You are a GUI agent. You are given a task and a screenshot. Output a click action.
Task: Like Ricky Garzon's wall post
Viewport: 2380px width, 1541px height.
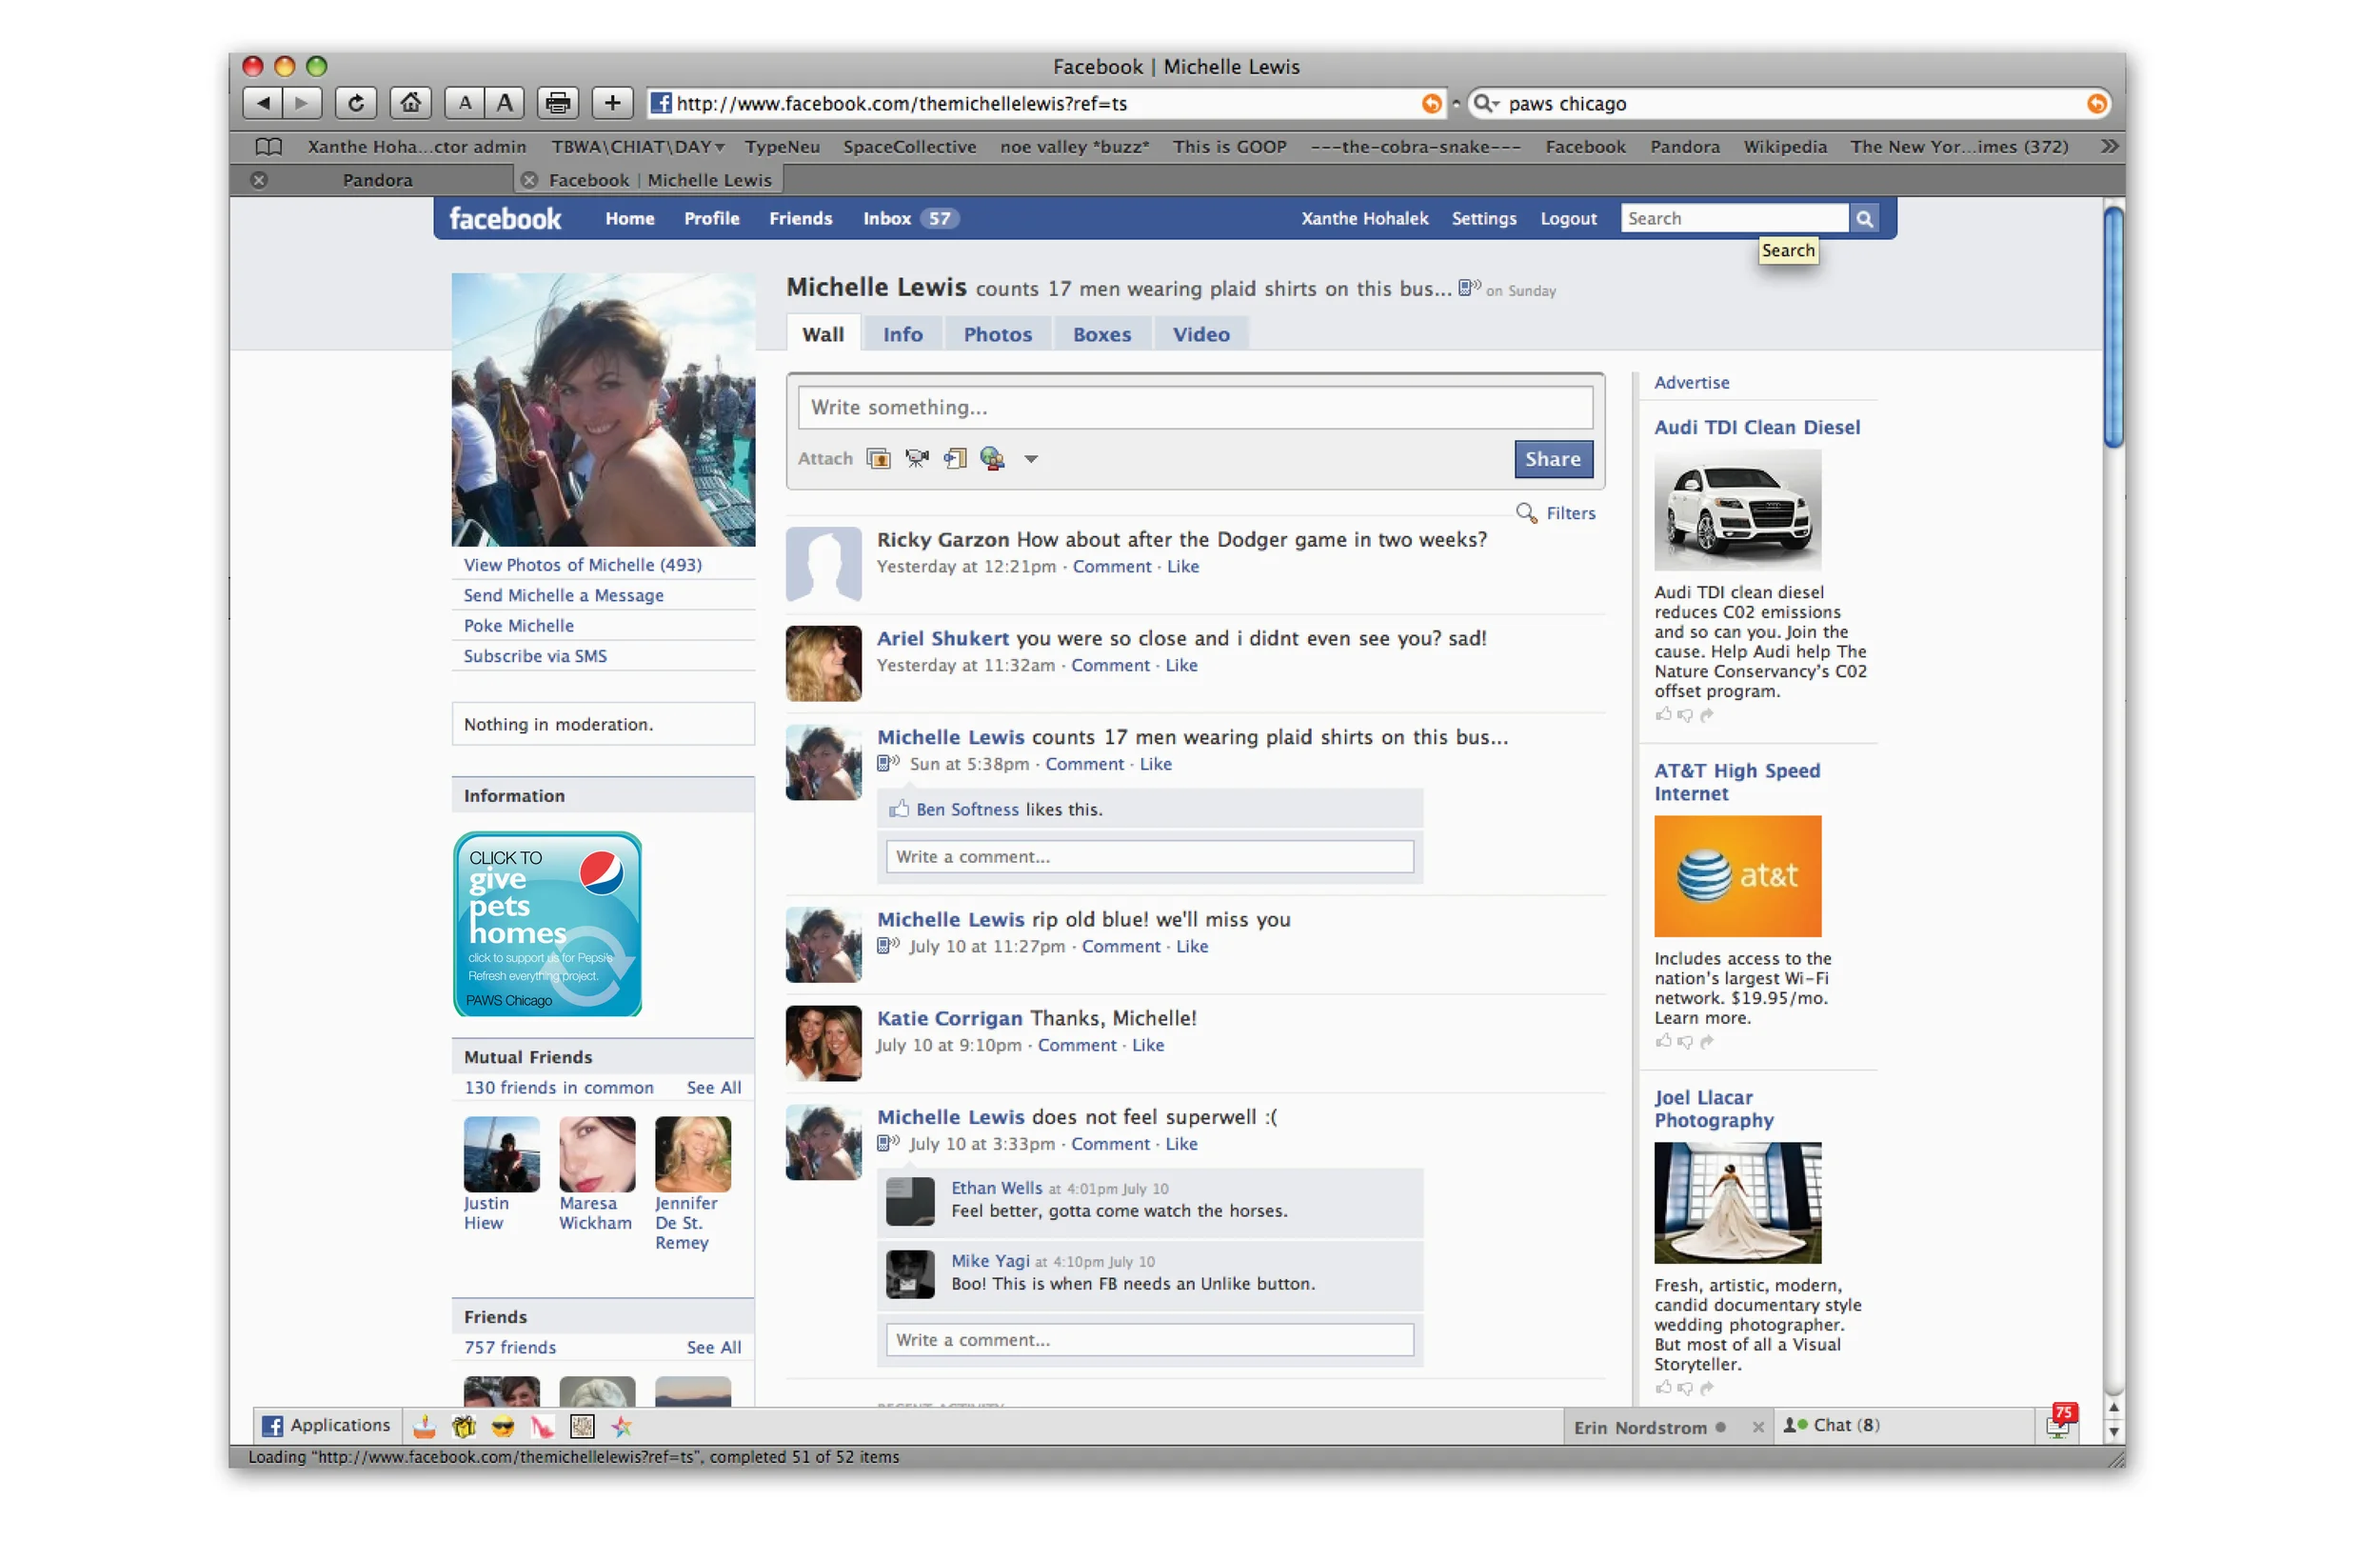tap(1183, 568)
